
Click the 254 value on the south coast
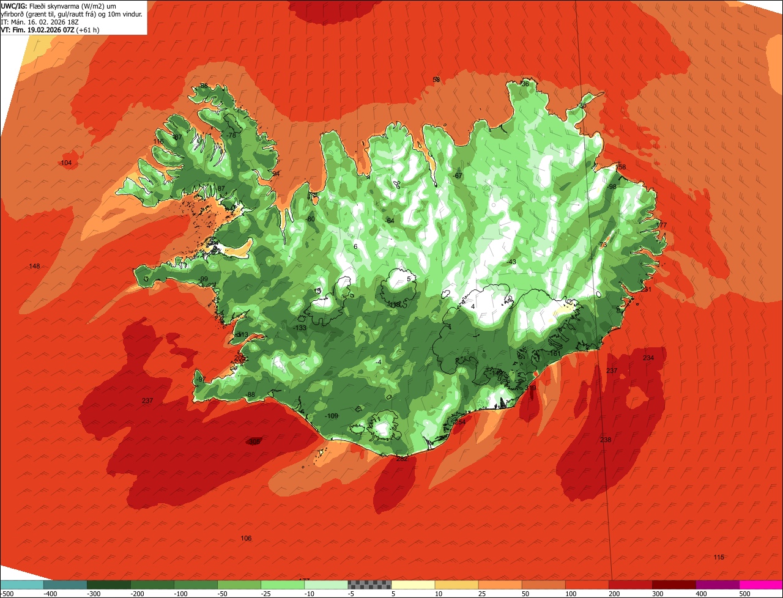459,422
